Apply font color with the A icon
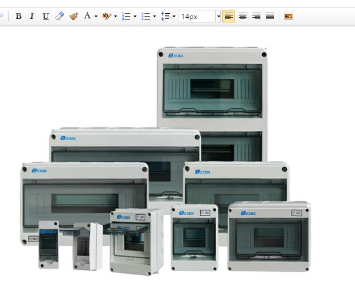 [87, 16]
